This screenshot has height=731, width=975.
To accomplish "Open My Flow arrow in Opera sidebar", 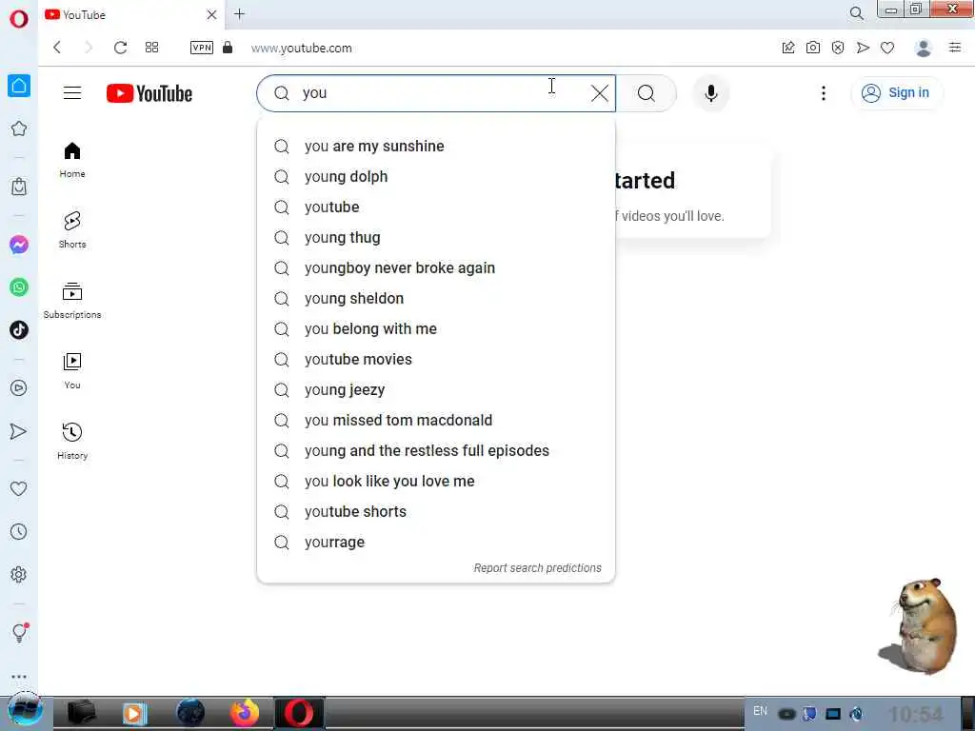I will coord(19,431).
